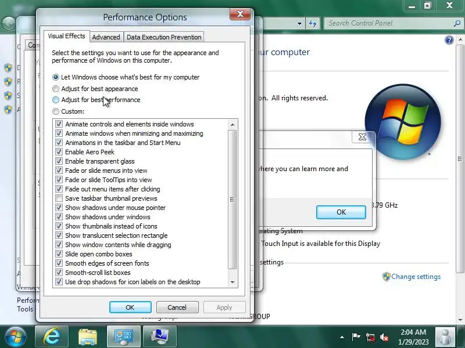Open Control Panel help question mark icon

(449, 40)
